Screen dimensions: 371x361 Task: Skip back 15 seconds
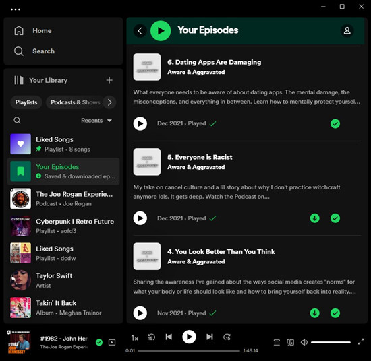151,337
